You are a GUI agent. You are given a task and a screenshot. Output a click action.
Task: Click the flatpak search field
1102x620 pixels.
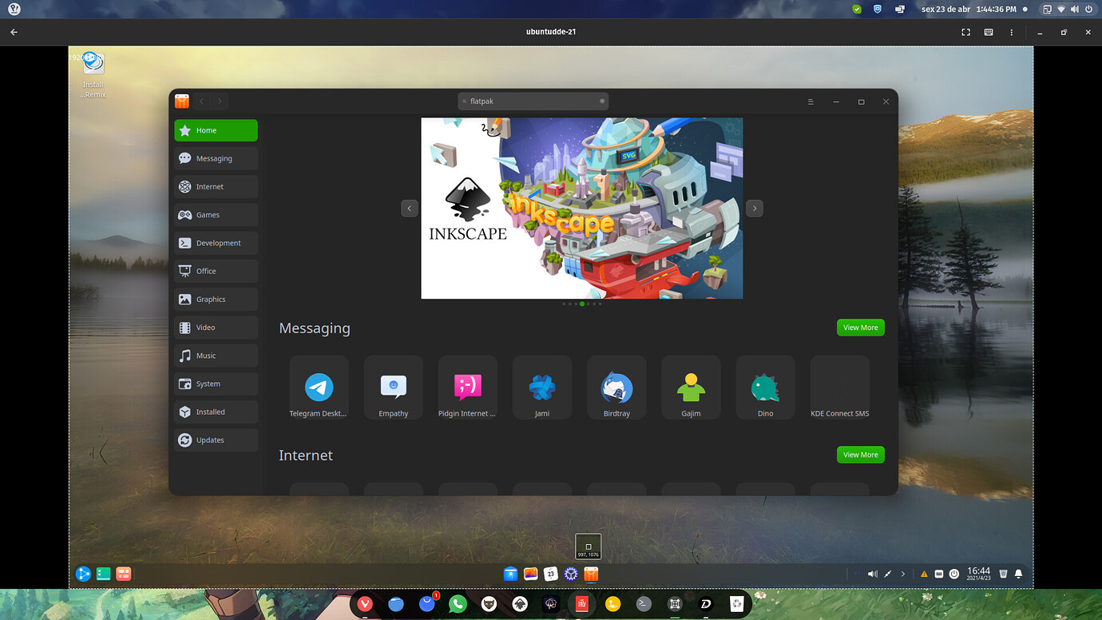click(x=533, y=101)
